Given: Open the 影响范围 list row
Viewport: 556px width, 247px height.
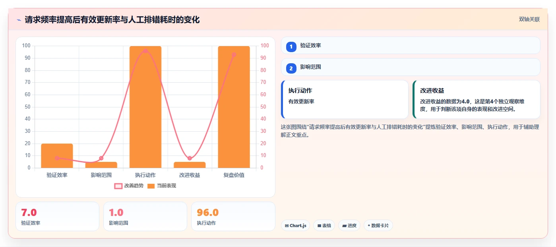Looking at the screenshot, I should click(x=411, y=67).
